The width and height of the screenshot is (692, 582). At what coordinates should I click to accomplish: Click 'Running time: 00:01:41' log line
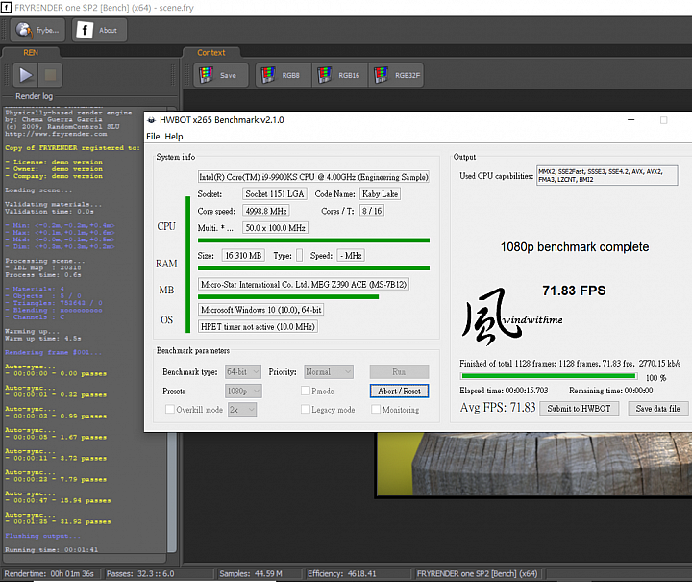point(51,549)
